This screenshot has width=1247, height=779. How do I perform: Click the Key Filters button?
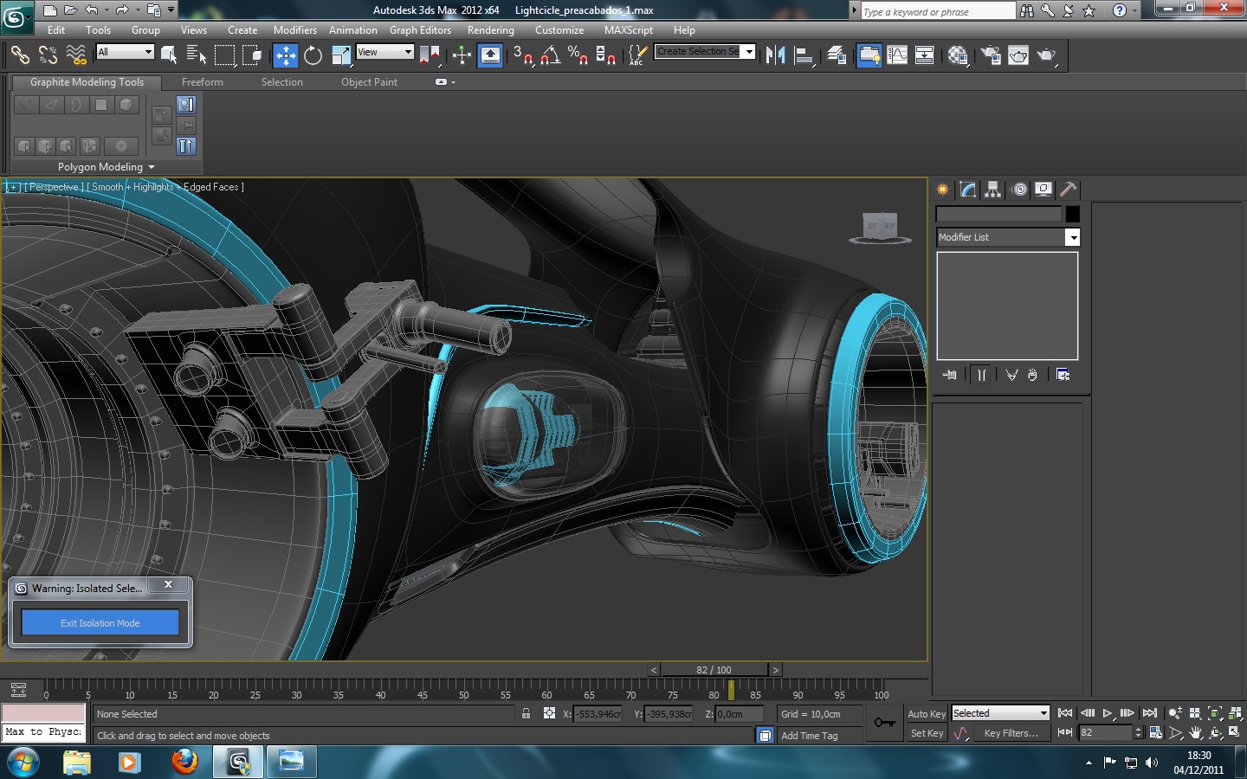[1011, 733]
